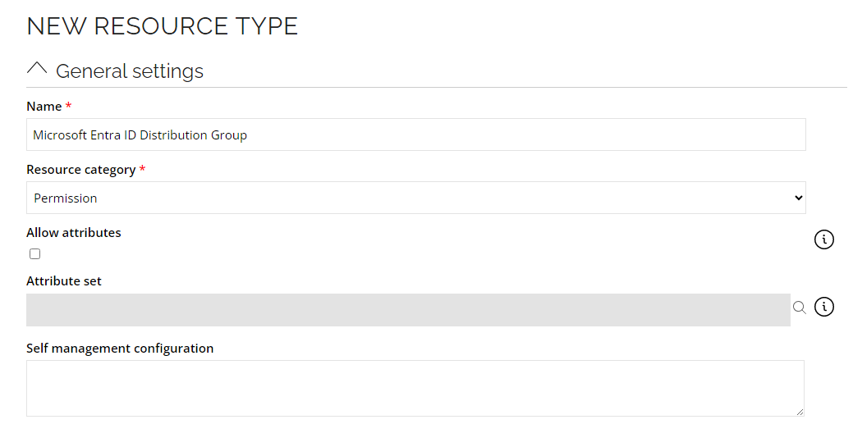Click the greyed-out Attribute set field
This screenshot has height=424, width=853.
[408, 310]
